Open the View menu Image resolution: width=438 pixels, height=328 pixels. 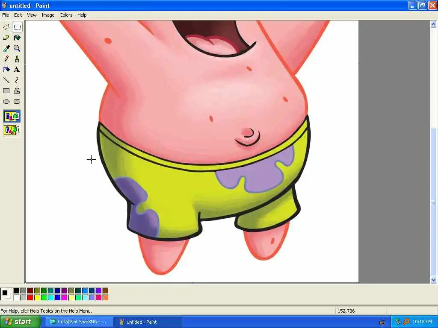click(32, 15)
